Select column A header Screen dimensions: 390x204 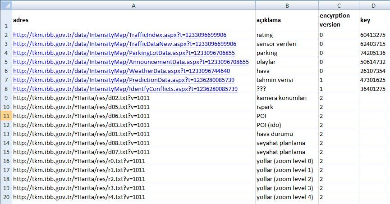coord(134,5)
